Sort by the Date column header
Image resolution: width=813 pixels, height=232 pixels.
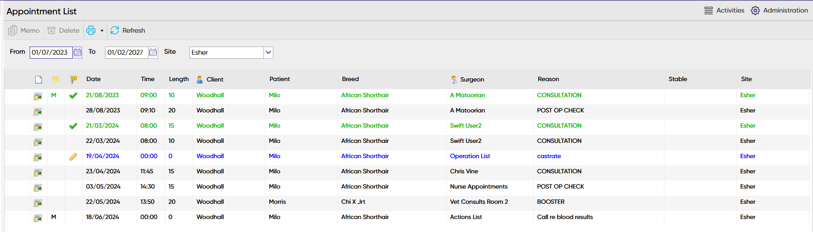coord(93,79)
